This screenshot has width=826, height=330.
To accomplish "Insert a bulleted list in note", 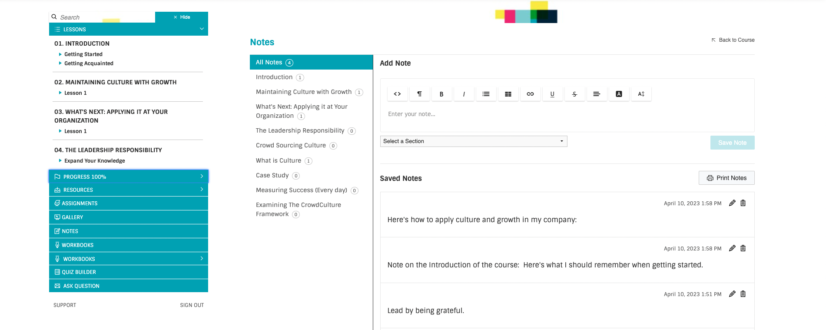I will point(486,94).
